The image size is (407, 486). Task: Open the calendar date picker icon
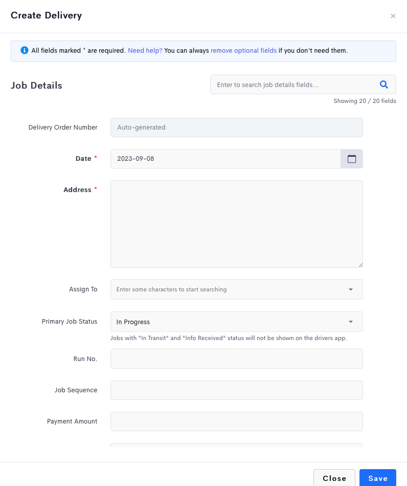352,159
